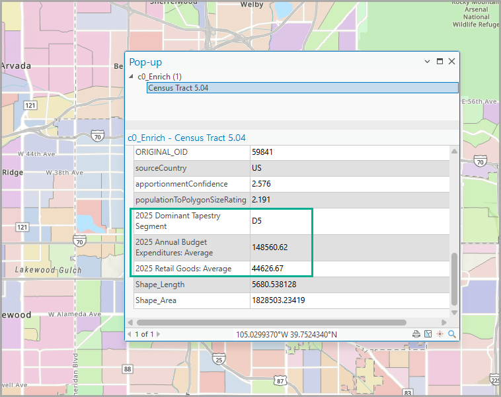The image size is (501, 397).
Task: Click the 2025 Retail Goods value 44626.67
Action: click(x=268, y=269)
